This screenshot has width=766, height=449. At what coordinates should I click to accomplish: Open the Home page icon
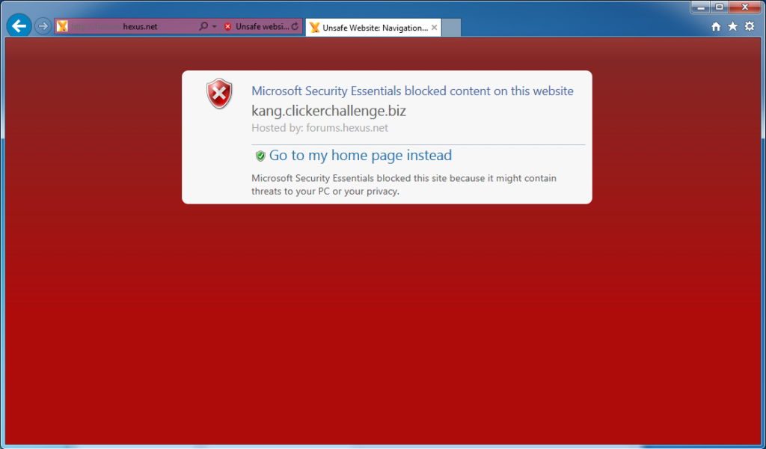[716, 27]
